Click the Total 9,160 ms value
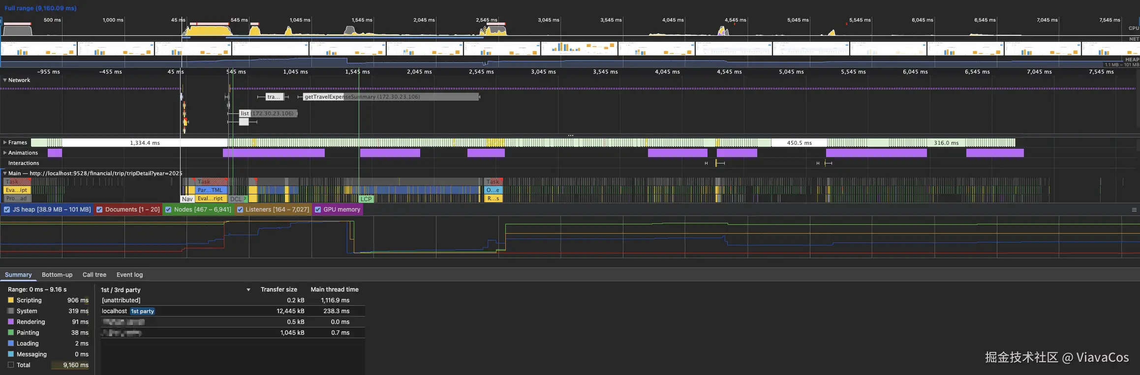1140x375 pixels. tap(76, 365)
